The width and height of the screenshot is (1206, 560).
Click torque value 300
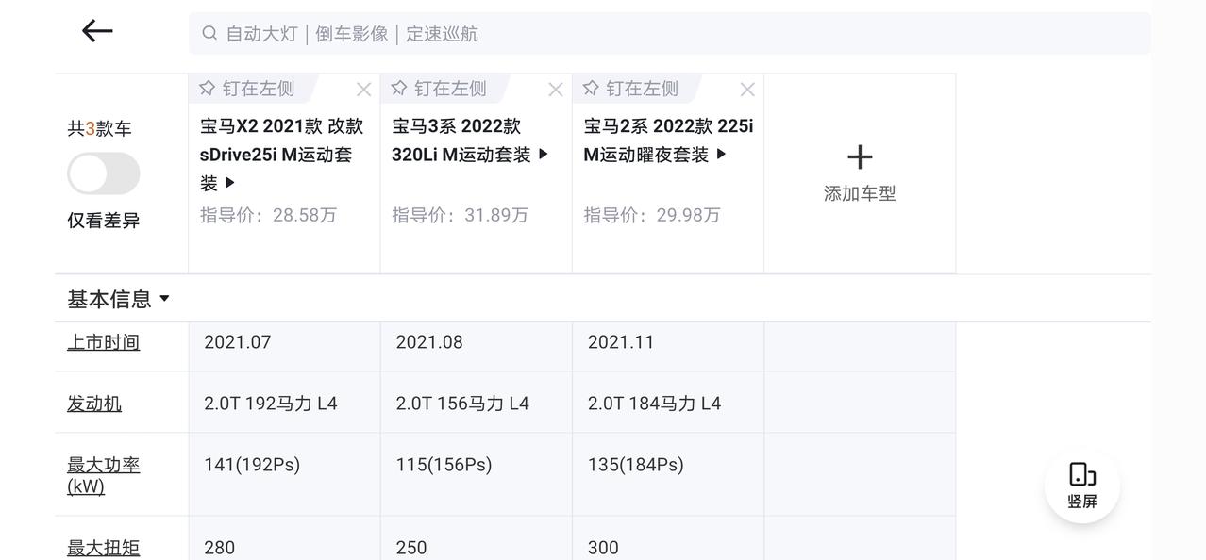(603, 548)
